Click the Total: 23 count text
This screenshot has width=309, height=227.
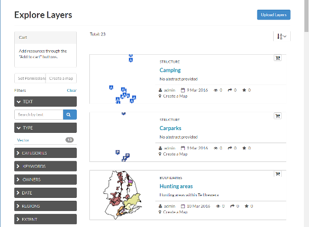[97, 34]
